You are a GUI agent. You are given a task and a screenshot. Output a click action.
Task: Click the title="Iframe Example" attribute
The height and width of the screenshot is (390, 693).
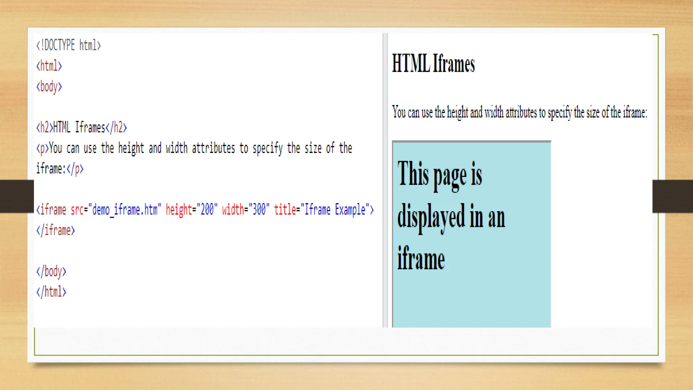point(321,210)
